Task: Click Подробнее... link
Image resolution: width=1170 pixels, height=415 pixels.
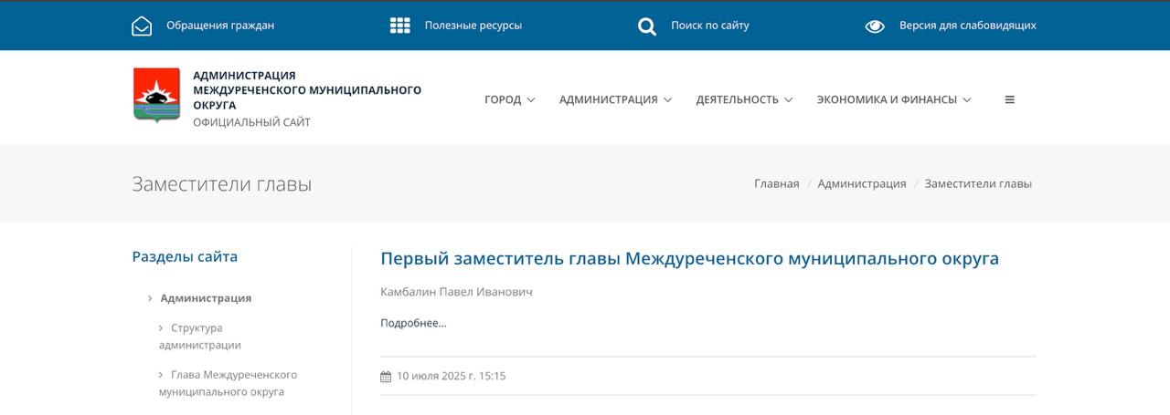Action: point(413,323)
